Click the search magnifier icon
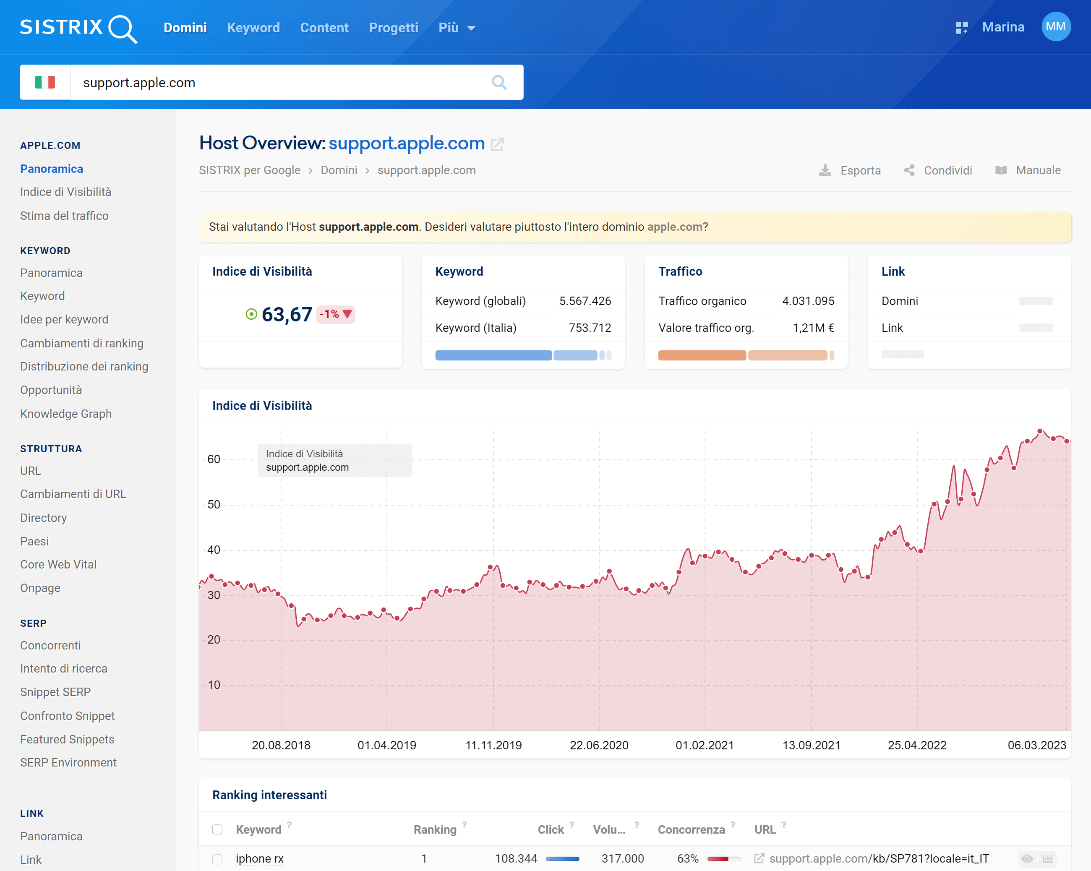This screenshot has height=871, width=1091. click(499, 82)
